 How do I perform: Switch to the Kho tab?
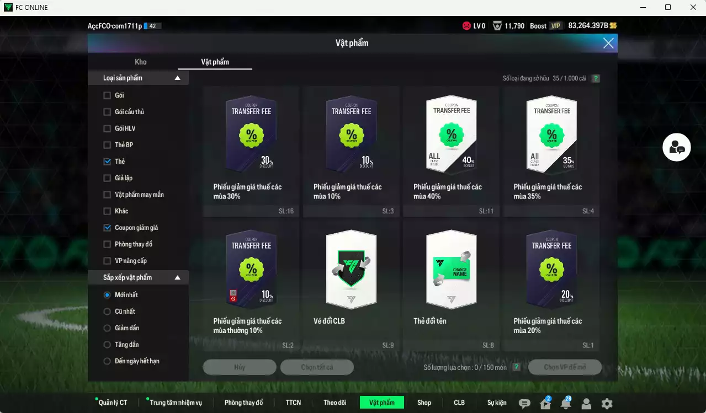[x=140, y=62]
